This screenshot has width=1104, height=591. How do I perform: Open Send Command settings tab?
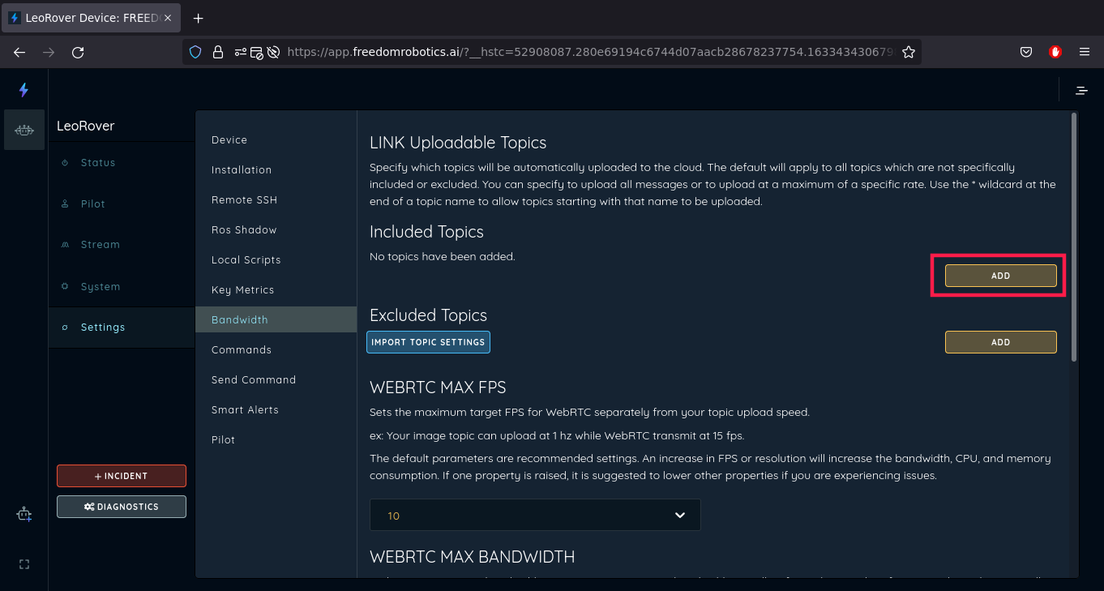pos(276,380)
